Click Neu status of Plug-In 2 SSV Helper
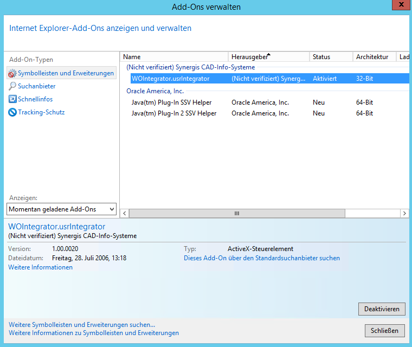 318,113
